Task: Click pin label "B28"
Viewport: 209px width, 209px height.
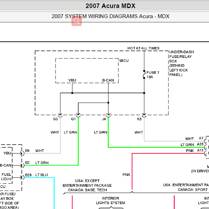Action: [28, 175]
